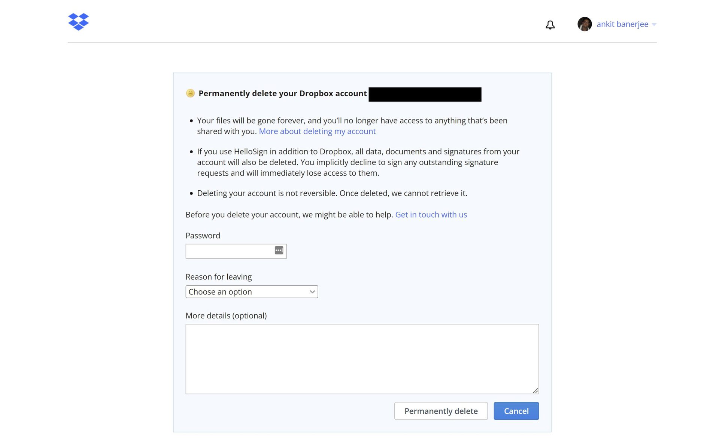The height and width of the screenshot is (438, 719).
Task: Click the password visibility toggle icon
Action: pyautogui.click(x=279, y=250)
